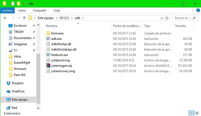Screen dimensions: 201x116
Task: Switch to details view layout icon
Action: (192, 113)
